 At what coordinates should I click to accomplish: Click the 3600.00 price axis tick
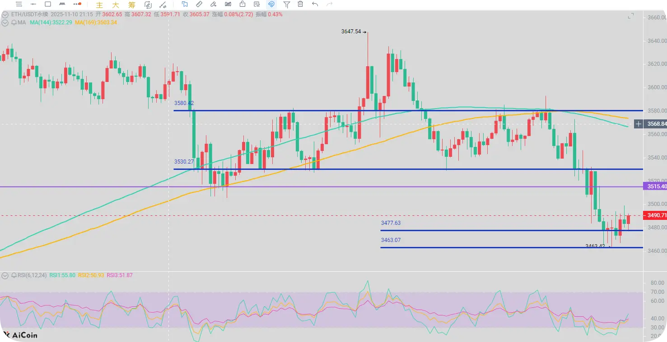tap(657, 87)
